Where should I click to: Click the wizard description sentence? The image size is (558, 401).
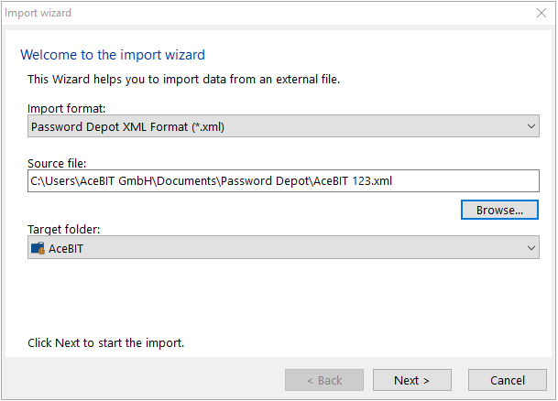[183, 79]
